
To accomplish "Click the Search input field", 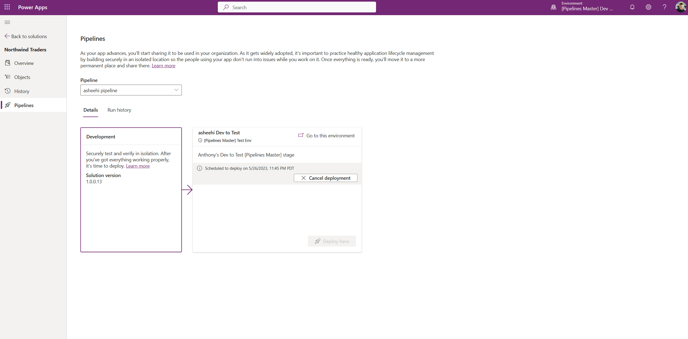I will pos(298,6).
